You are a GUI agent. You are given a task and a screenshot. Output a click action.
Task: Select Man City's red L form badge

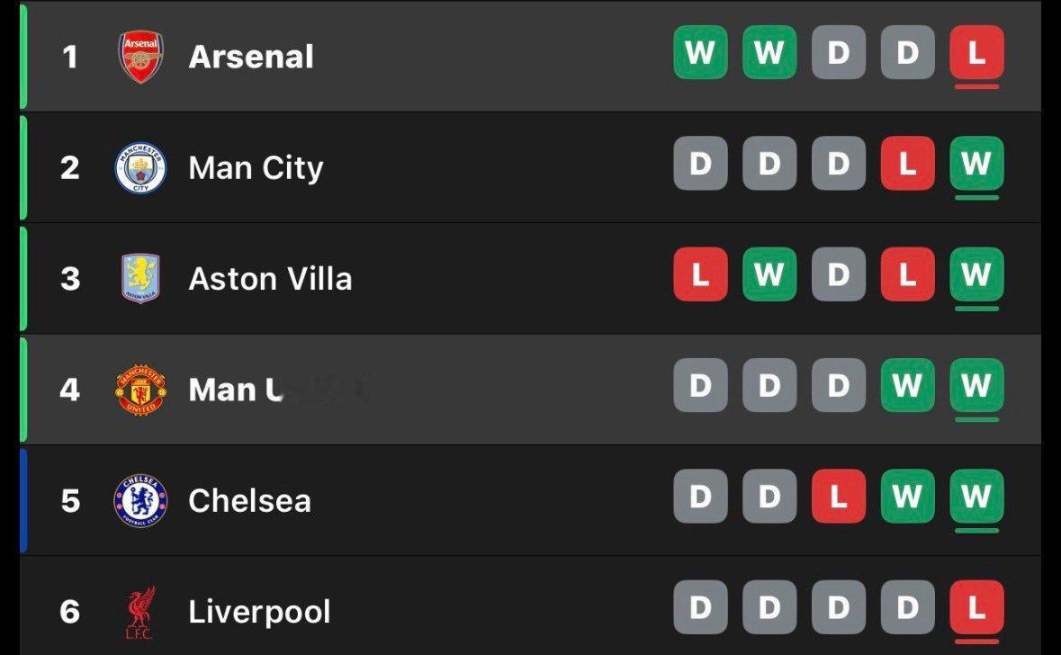point(907,164)
